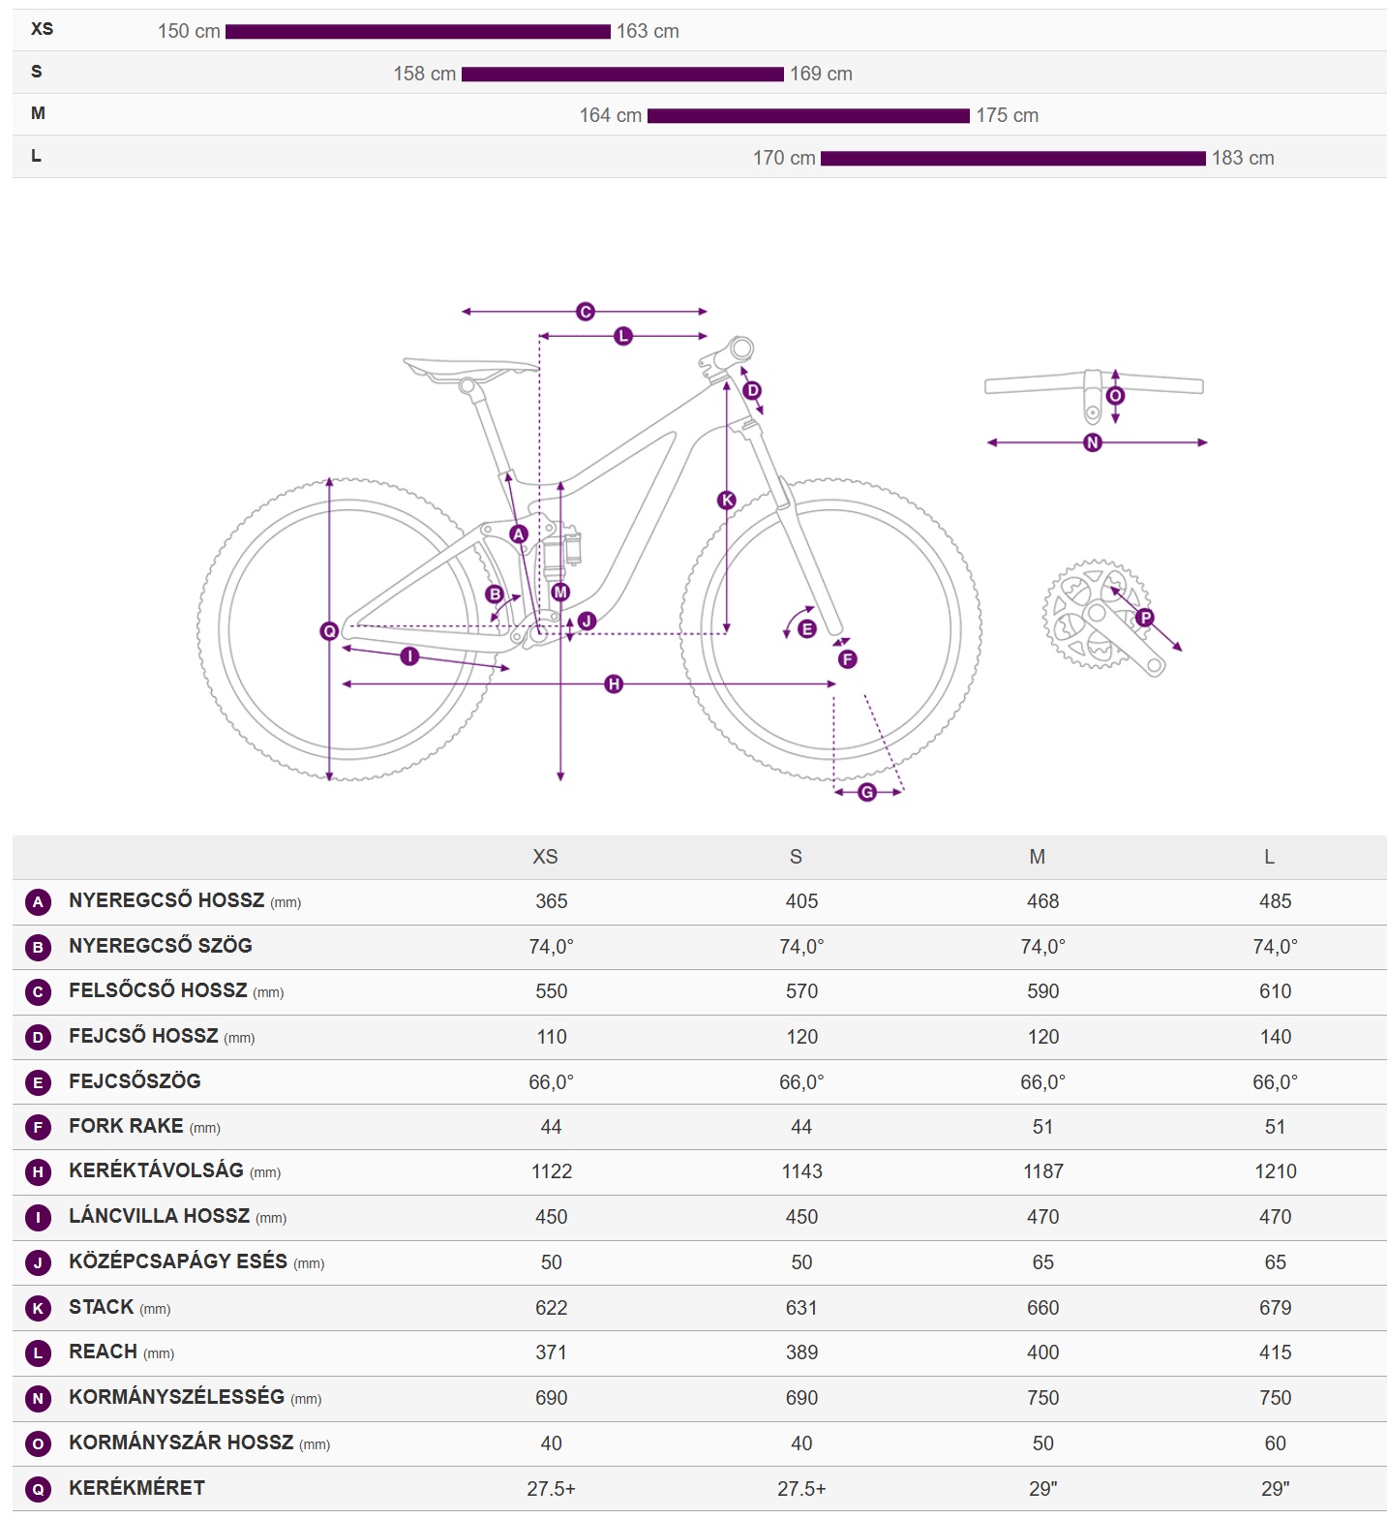Click the G marker below the front wheel
Image resolution: width=1387 pixels, height=1519 pixels.
pos(867,792)
